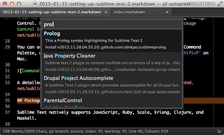Pick the Drupal Project Autocomplete package
Screen dimensions: 224x135
tap(112, 85)
